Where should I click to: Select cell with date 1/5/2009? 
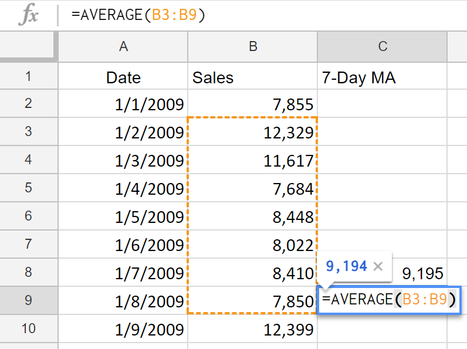123,216
